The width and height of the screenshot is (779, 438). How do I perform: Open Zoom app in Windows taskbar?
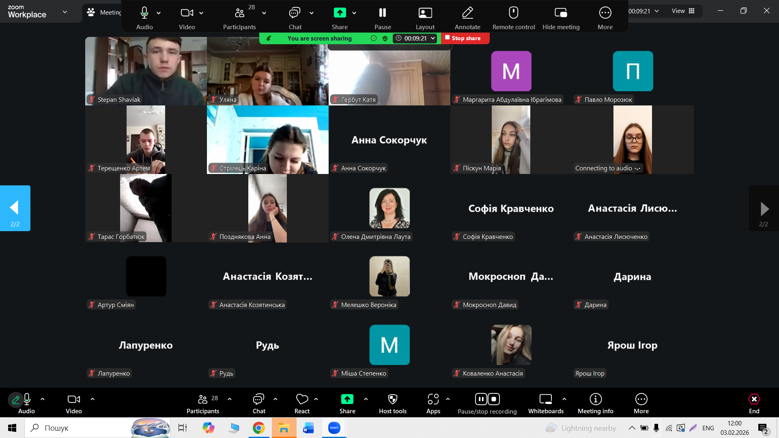coord(334,428)
